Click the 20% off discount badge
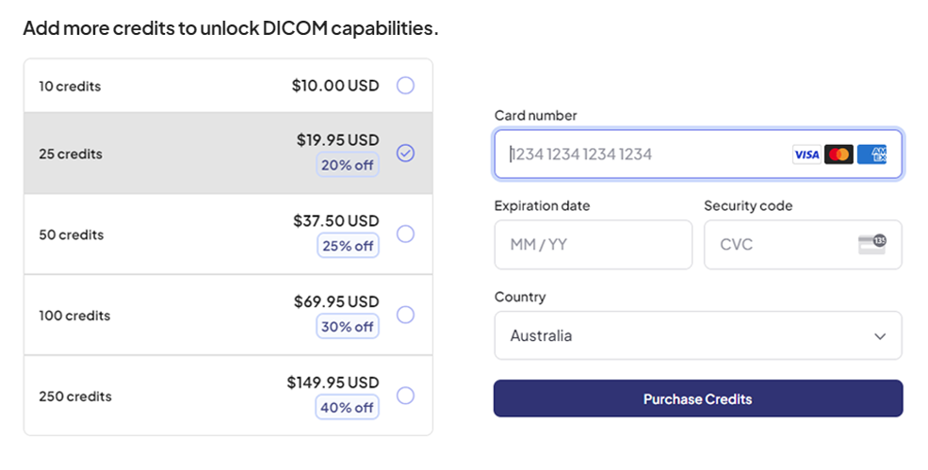The image size is (928, 470). coord(348,165)
